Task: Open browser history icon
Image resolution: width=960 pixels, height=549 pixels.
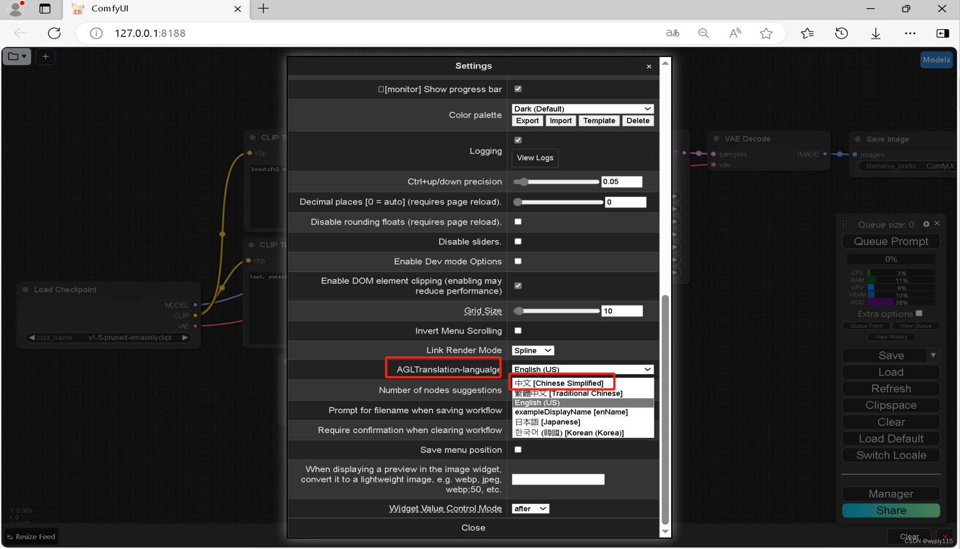Action: click(841, 33)
